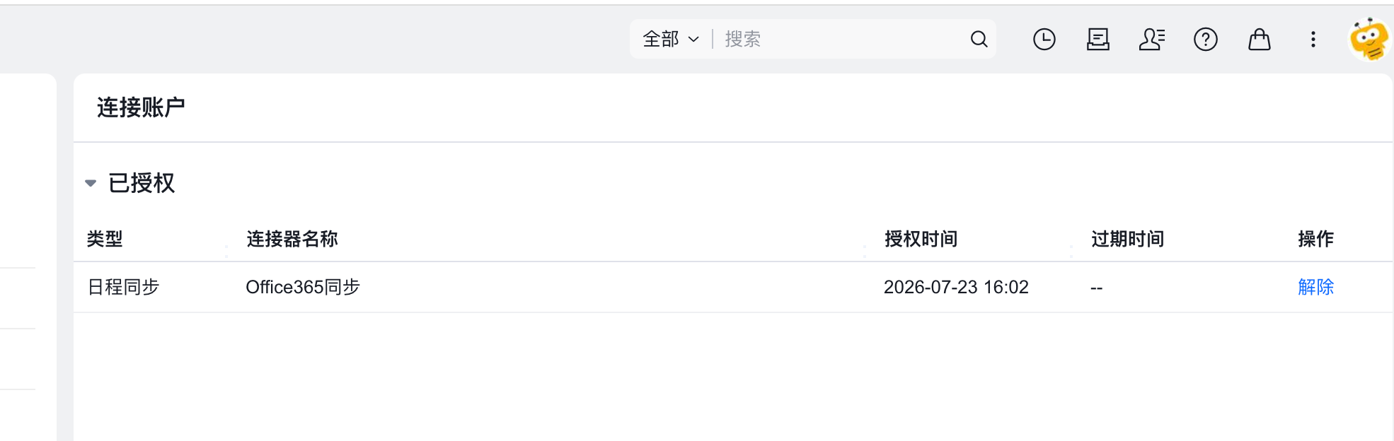Click the 日程同步 type cell
The image size is (1394, 441).
coord(123,287)
